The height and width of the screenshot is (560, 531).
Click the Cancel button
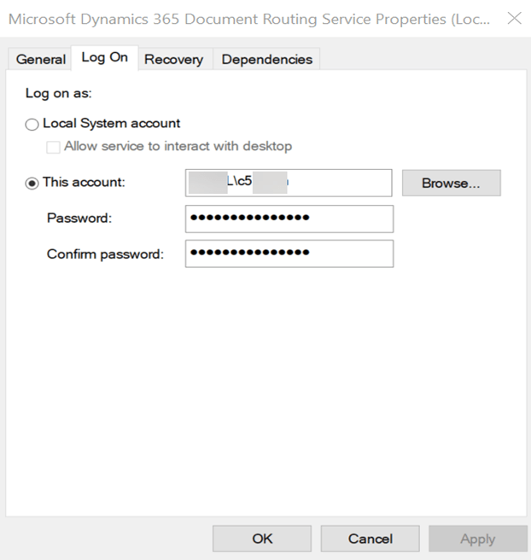click(x=370, y=539)
